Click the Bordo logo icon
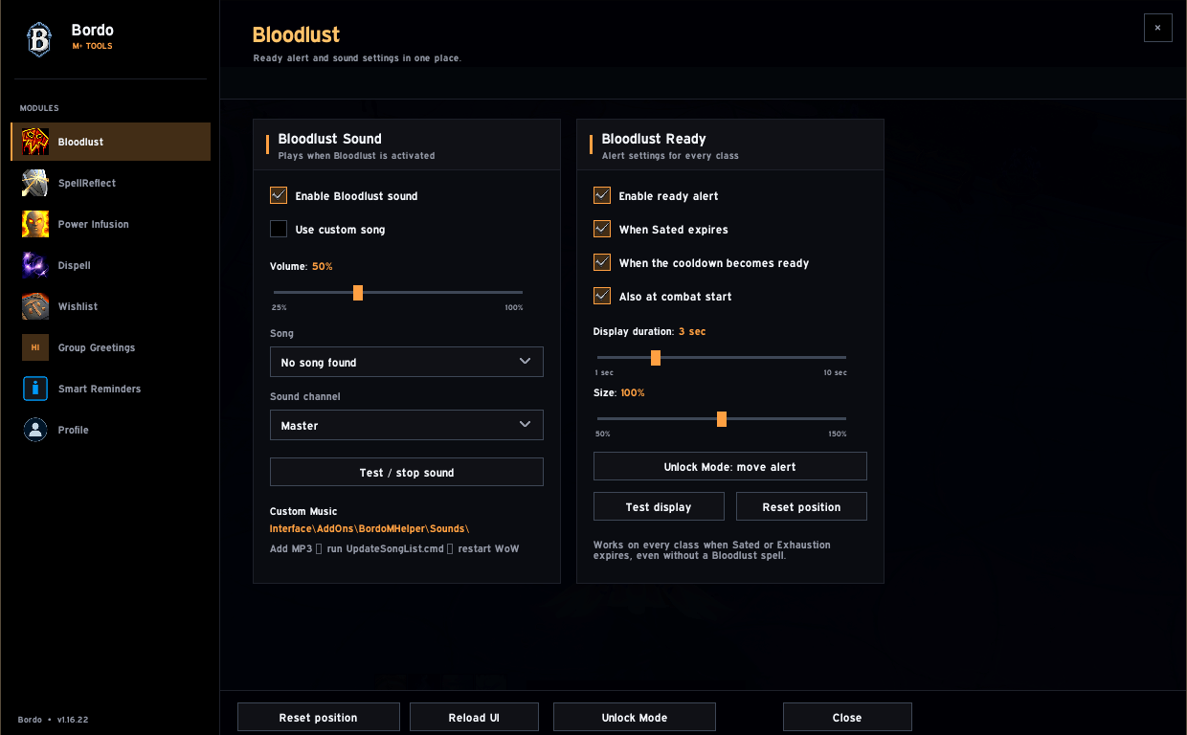Screen dimensions: 1187x735 coord(39,39)
